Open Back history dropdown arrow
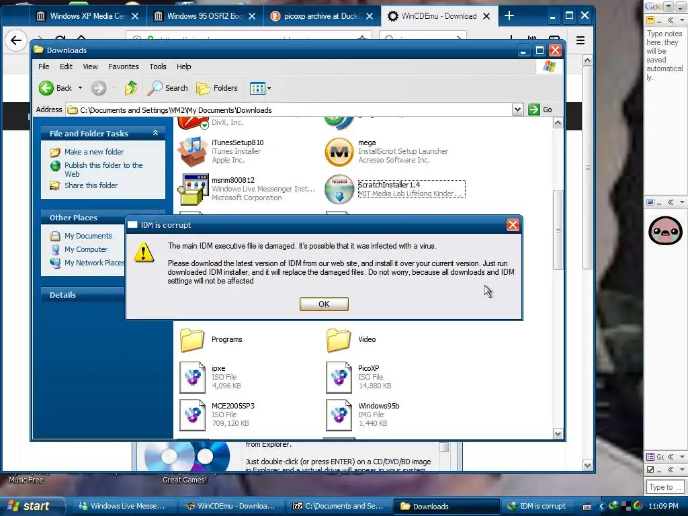This screenshot has height=516, width=688. (x=80, y=88)
